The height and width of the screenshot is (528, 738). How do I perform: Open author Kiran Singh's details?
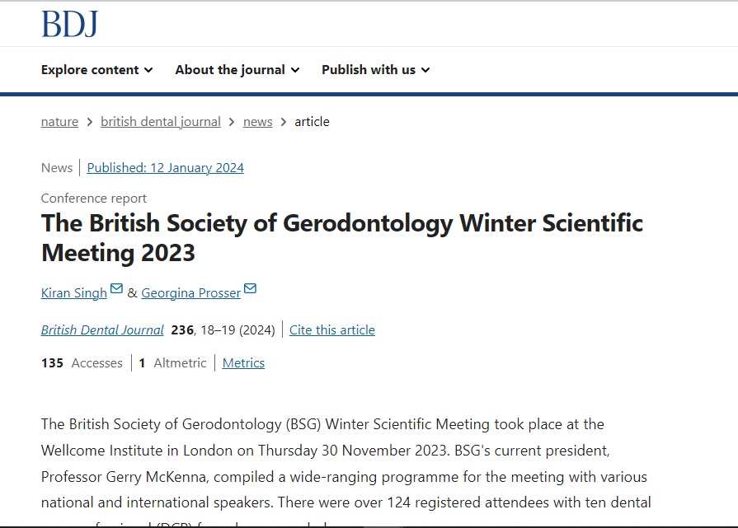(74, 293)
